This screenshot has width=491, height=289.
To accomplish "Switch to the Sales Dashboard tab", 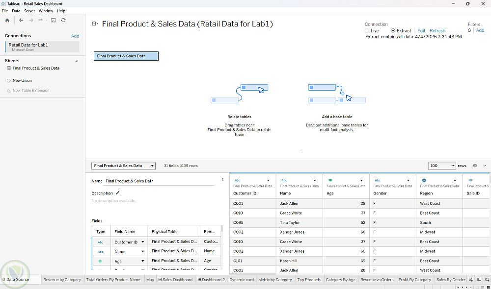I will [x=175, y=280].
